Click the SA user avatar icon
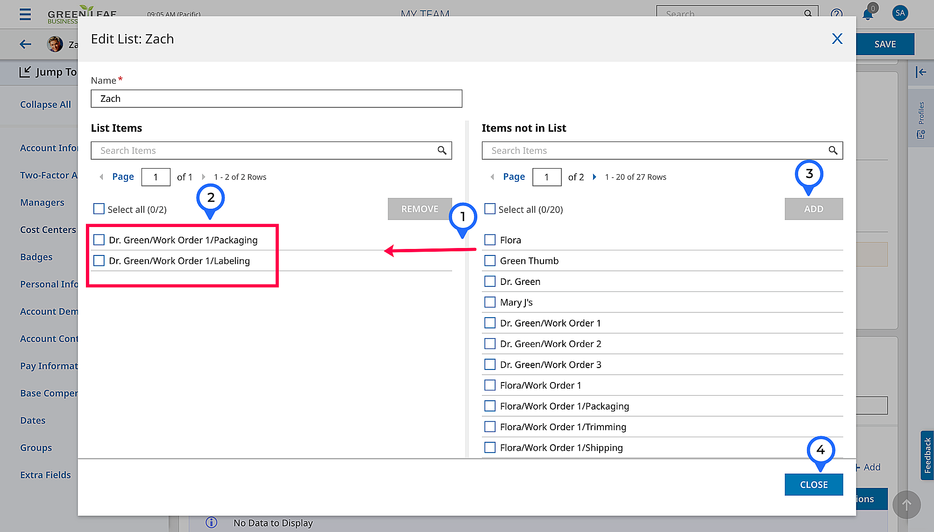Image resolution: width=934 pixels, height=532 pixels. pos(900,13)
